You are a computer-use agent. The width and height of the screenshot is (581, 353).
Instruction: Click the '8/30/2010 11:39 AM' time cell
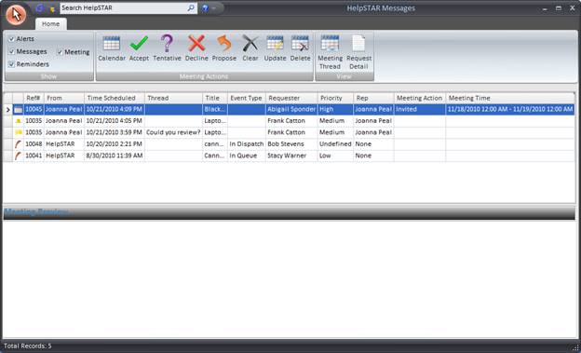[115, 156]
